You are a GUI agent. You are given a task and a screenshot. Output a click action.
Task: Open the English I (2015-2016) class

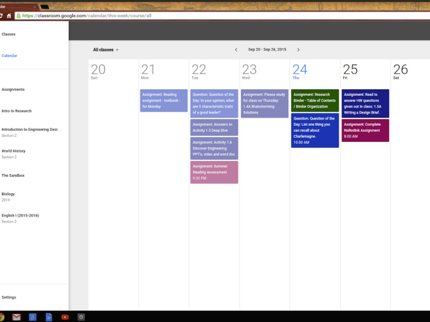pyautogui.click(x=20, y=216)
